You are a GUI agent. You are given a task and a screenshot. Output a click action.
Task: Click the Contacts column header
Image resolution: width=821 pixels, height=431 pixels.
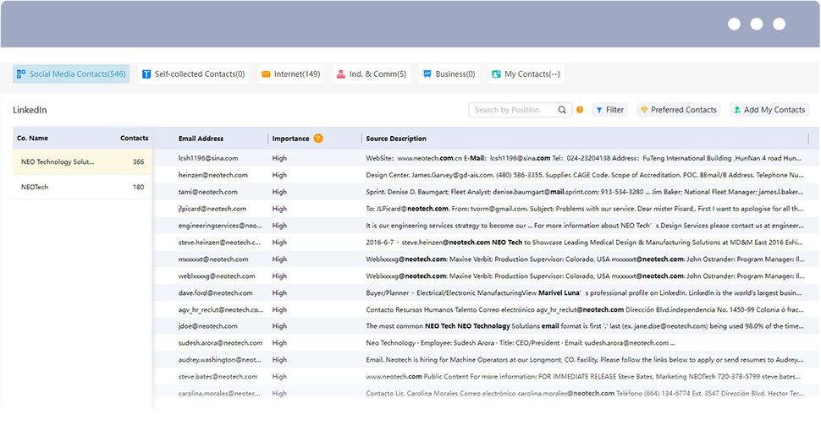pyautogui.click(x=134, y=138)
